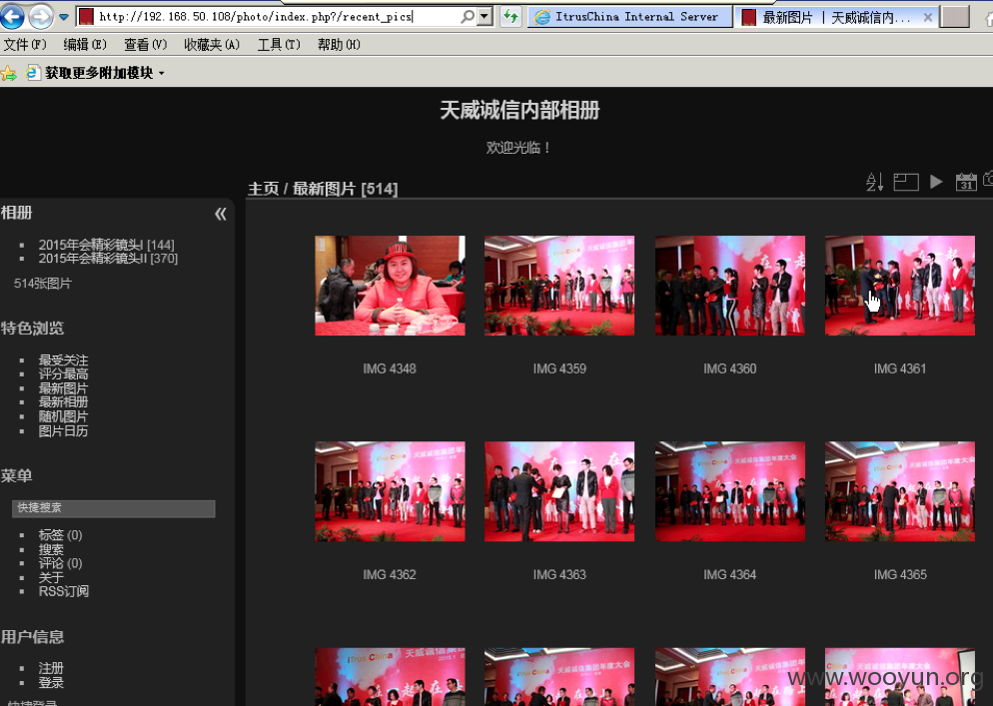993x706 pixels.
Task: Open the 收藏夹(A) menu
Action: pos(212,44)
